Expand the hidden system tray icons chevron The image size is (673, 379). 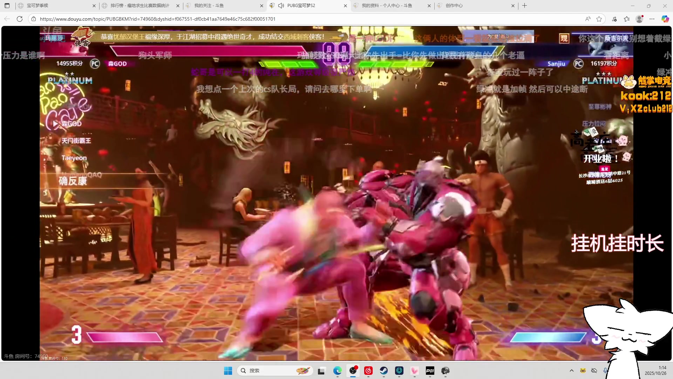tap(572, 371)
